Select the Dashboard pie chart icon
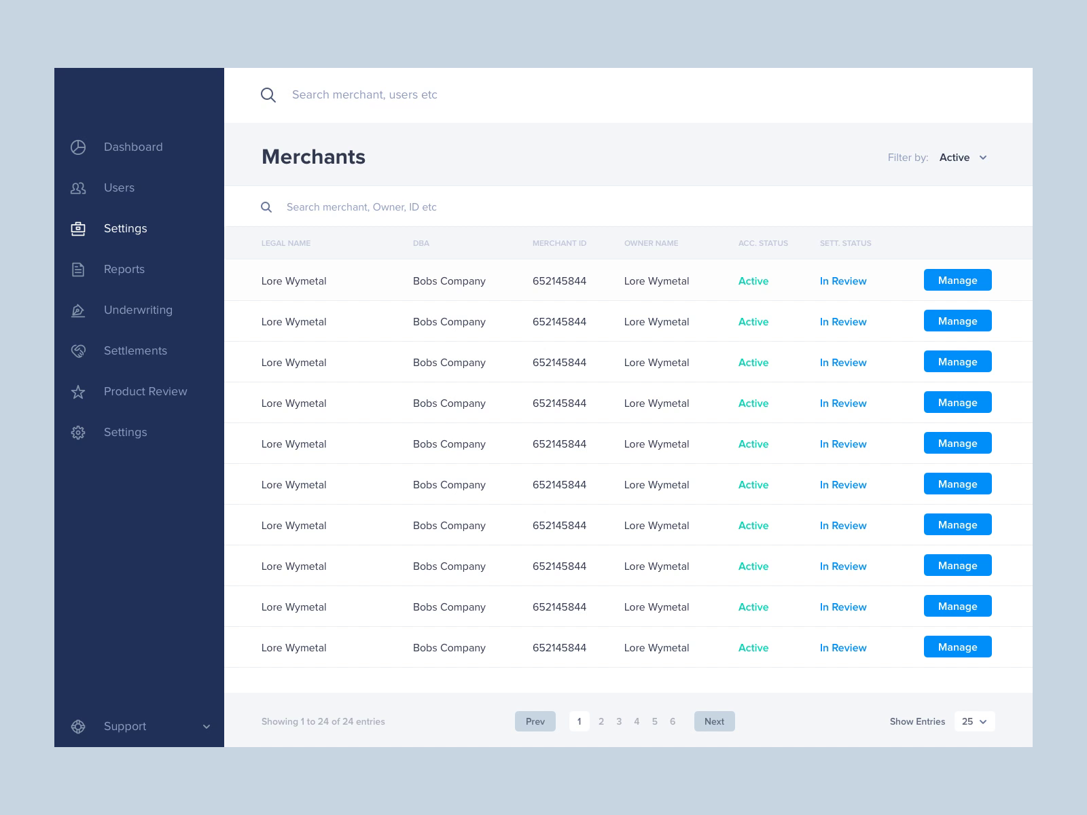Screen dimensions: 1087x815 [78, 147]
